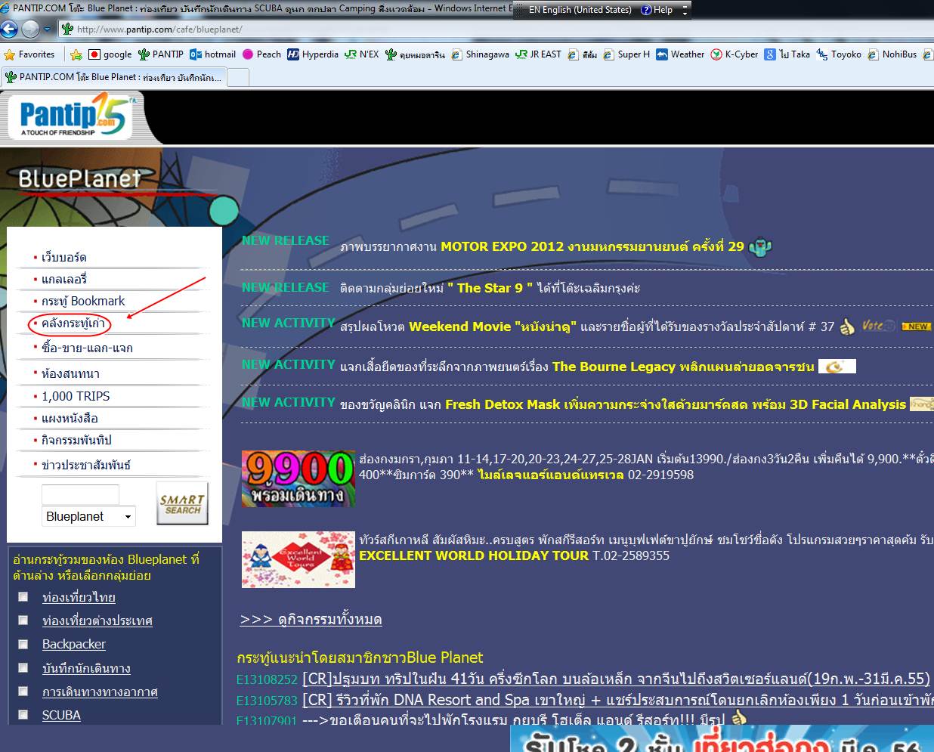This screenshot has width=934, height=752.
Task: Click the SMART SEARCH button
Action: tap(182, 503)
